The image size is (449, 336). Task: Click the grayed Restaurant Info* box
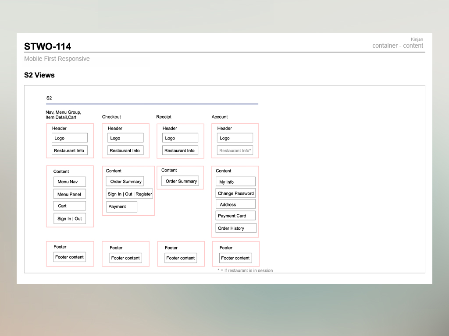click(235, 150)
